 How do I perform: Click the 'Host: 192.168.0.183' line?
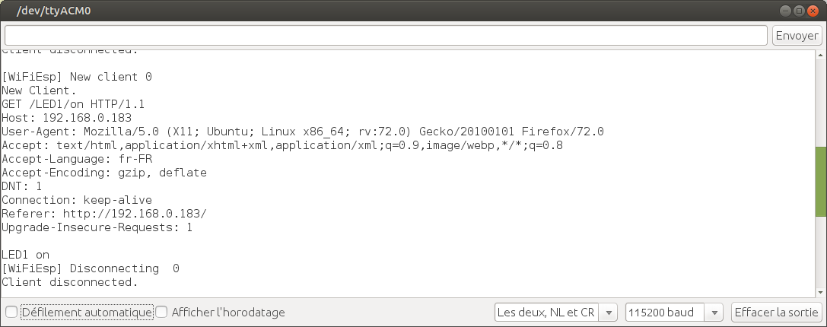click(x=67, y=118)
